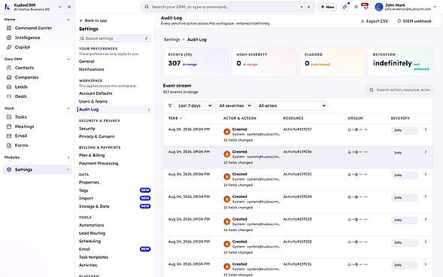Open General preferences
Viewport: 443px width, 277px height.
86,61
